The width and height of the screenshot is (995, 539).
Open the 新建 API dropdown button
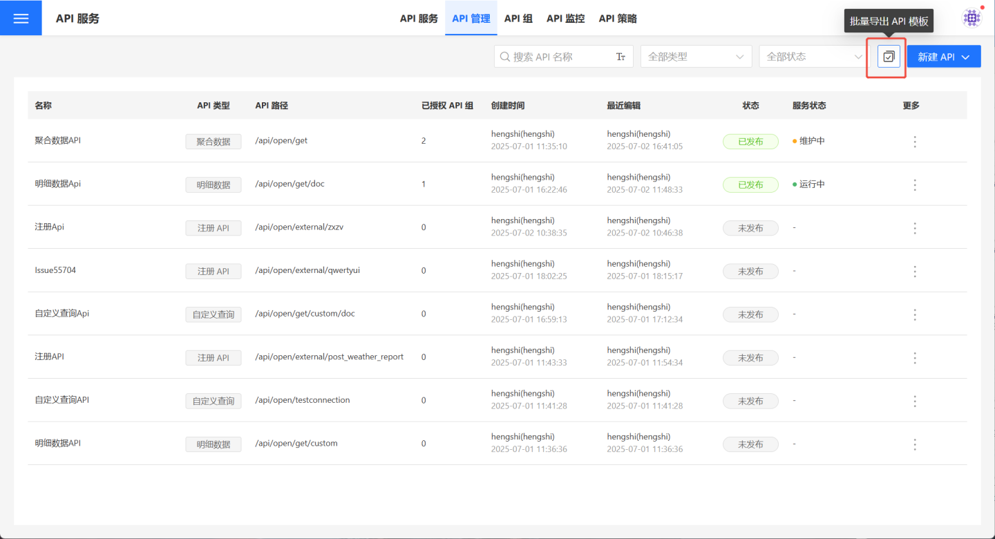click(x=944, y=57)
